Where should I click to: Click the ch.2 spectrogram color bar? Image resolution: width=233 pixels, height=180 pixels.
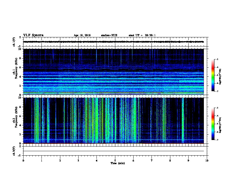213,124
